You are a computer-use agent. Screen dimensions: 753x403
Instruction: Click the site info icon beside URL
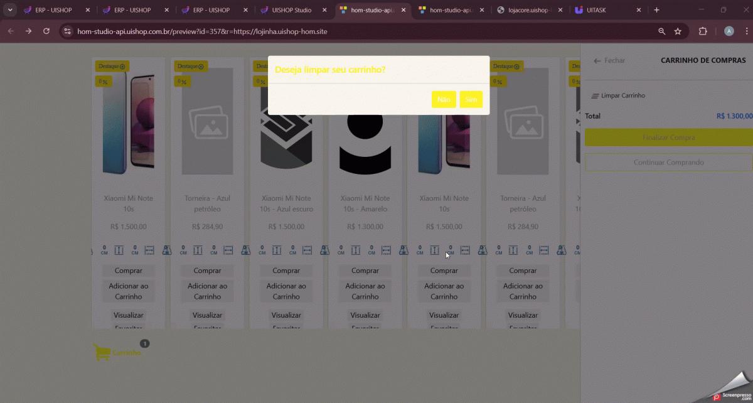pos(68,31)
